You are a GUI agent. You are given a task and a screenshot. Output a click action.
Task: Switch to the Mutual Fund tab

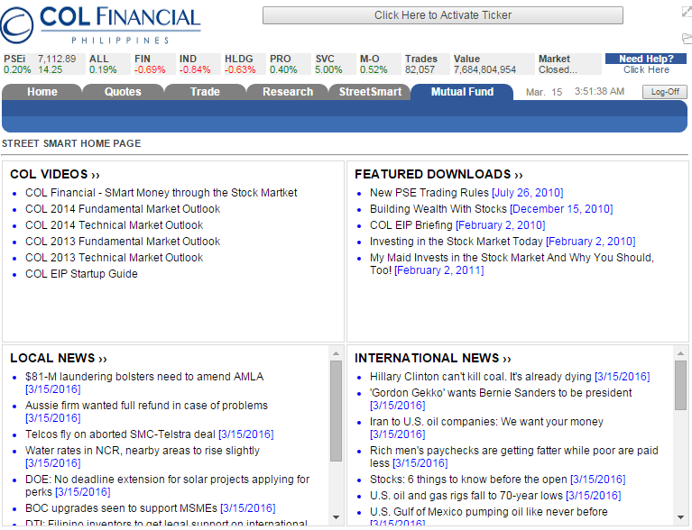(462, 92)
